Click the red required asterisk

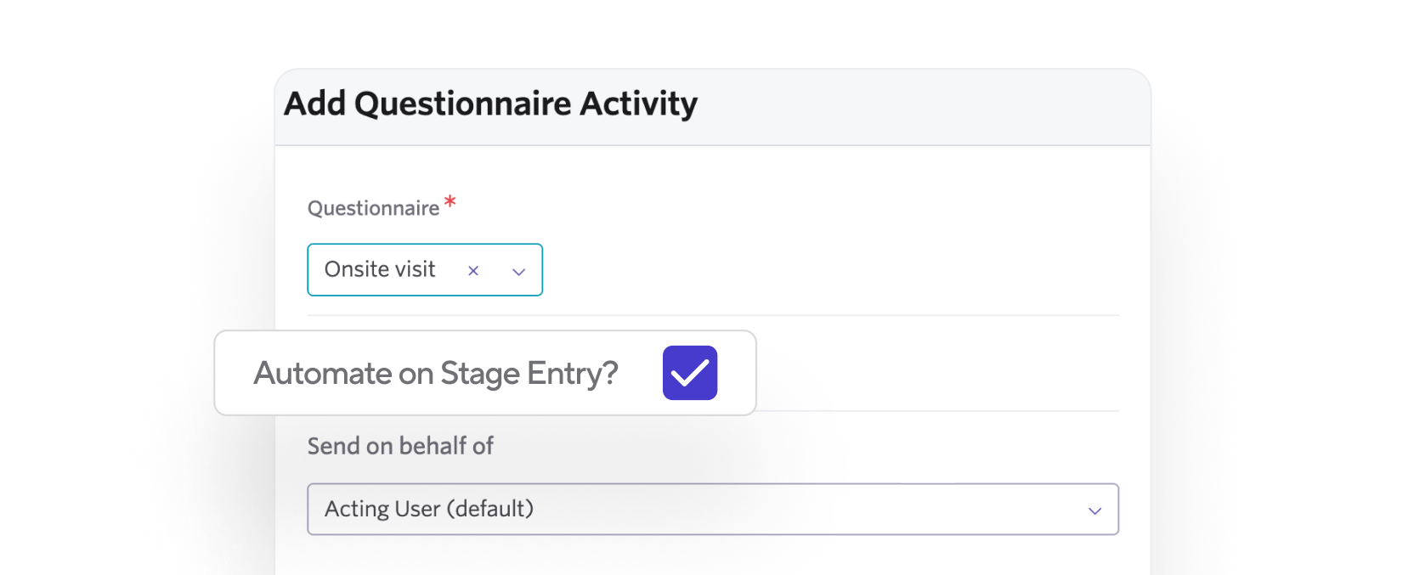point(450,201)
